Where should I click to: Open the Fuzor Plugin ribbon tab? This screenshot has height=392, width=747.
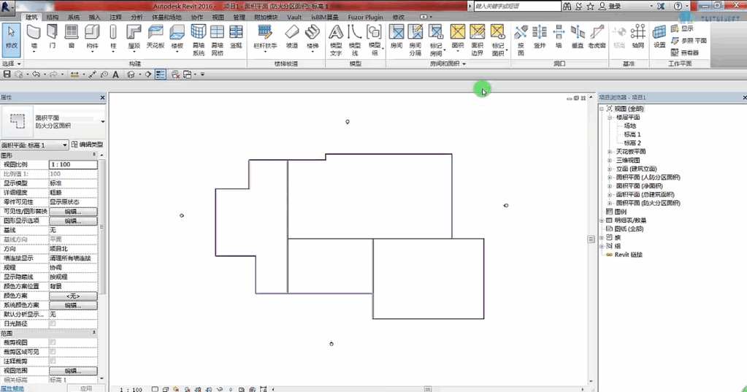coord(365,17)
